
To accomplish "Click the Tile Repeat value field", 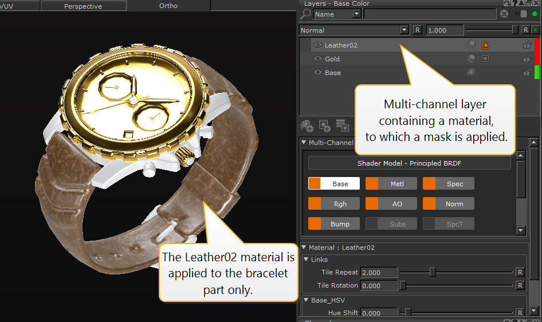I will point(379,272).
